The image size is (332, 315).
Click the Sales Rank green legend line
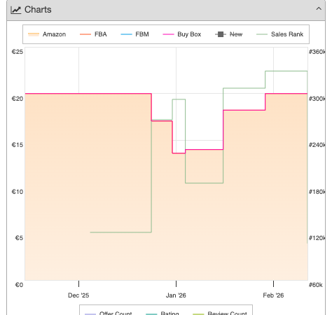(x=262, y=34)
